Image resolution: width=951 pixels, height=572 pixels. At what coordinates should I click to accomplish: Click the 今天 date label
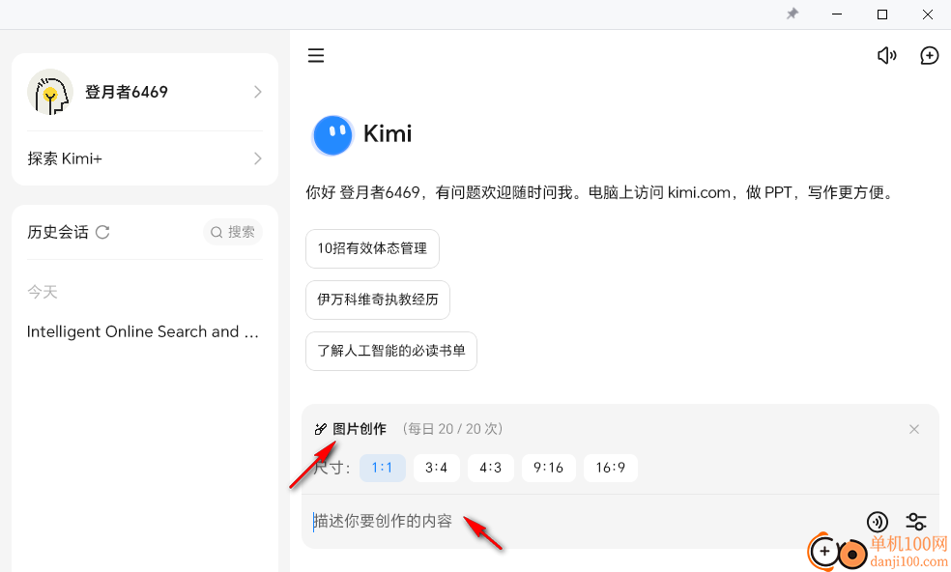(x=43, y=293)
